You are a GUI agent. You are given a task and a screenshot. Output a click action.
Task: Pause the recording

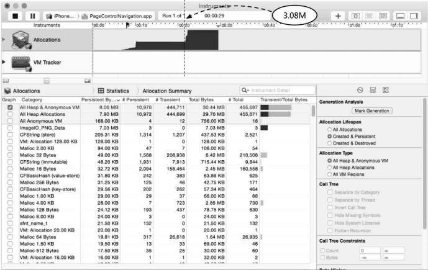(x=31, y=15)
